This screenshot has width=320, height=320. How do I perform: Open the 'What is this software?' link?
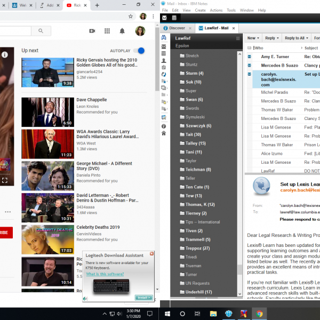click(x=105, y=274)
